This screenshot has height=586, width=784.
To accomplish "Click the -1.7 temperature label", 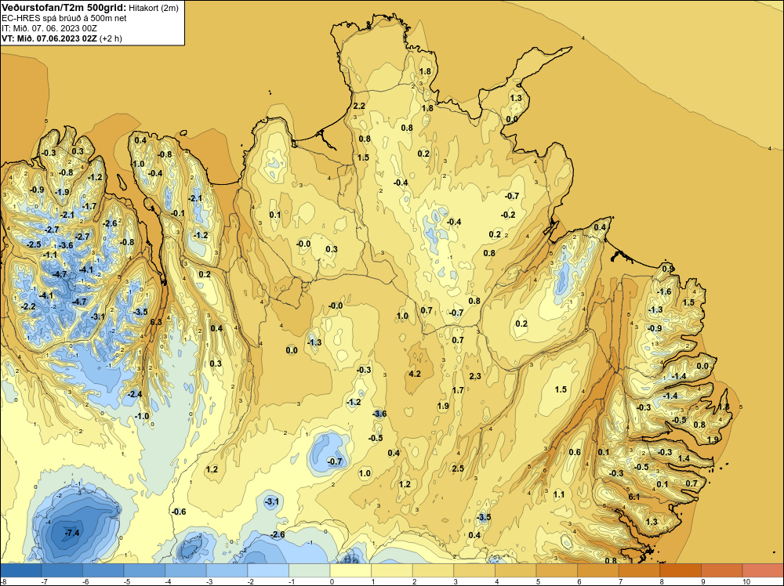I will point(89,206).
